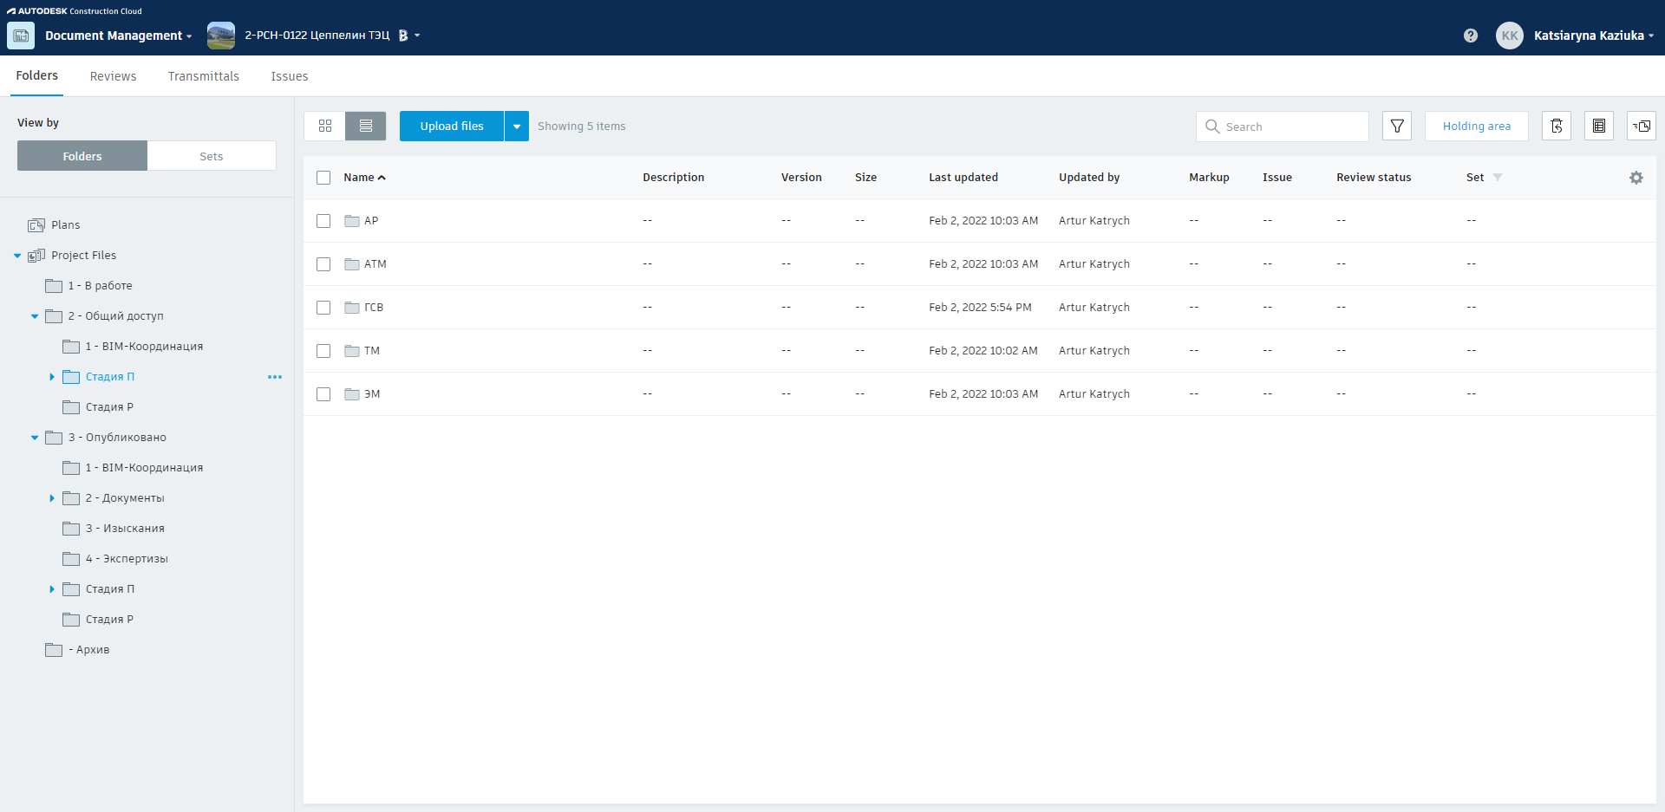Expand the 2 - Документы folder
The image size is (1665, 812).
click(x=52, y=498)
